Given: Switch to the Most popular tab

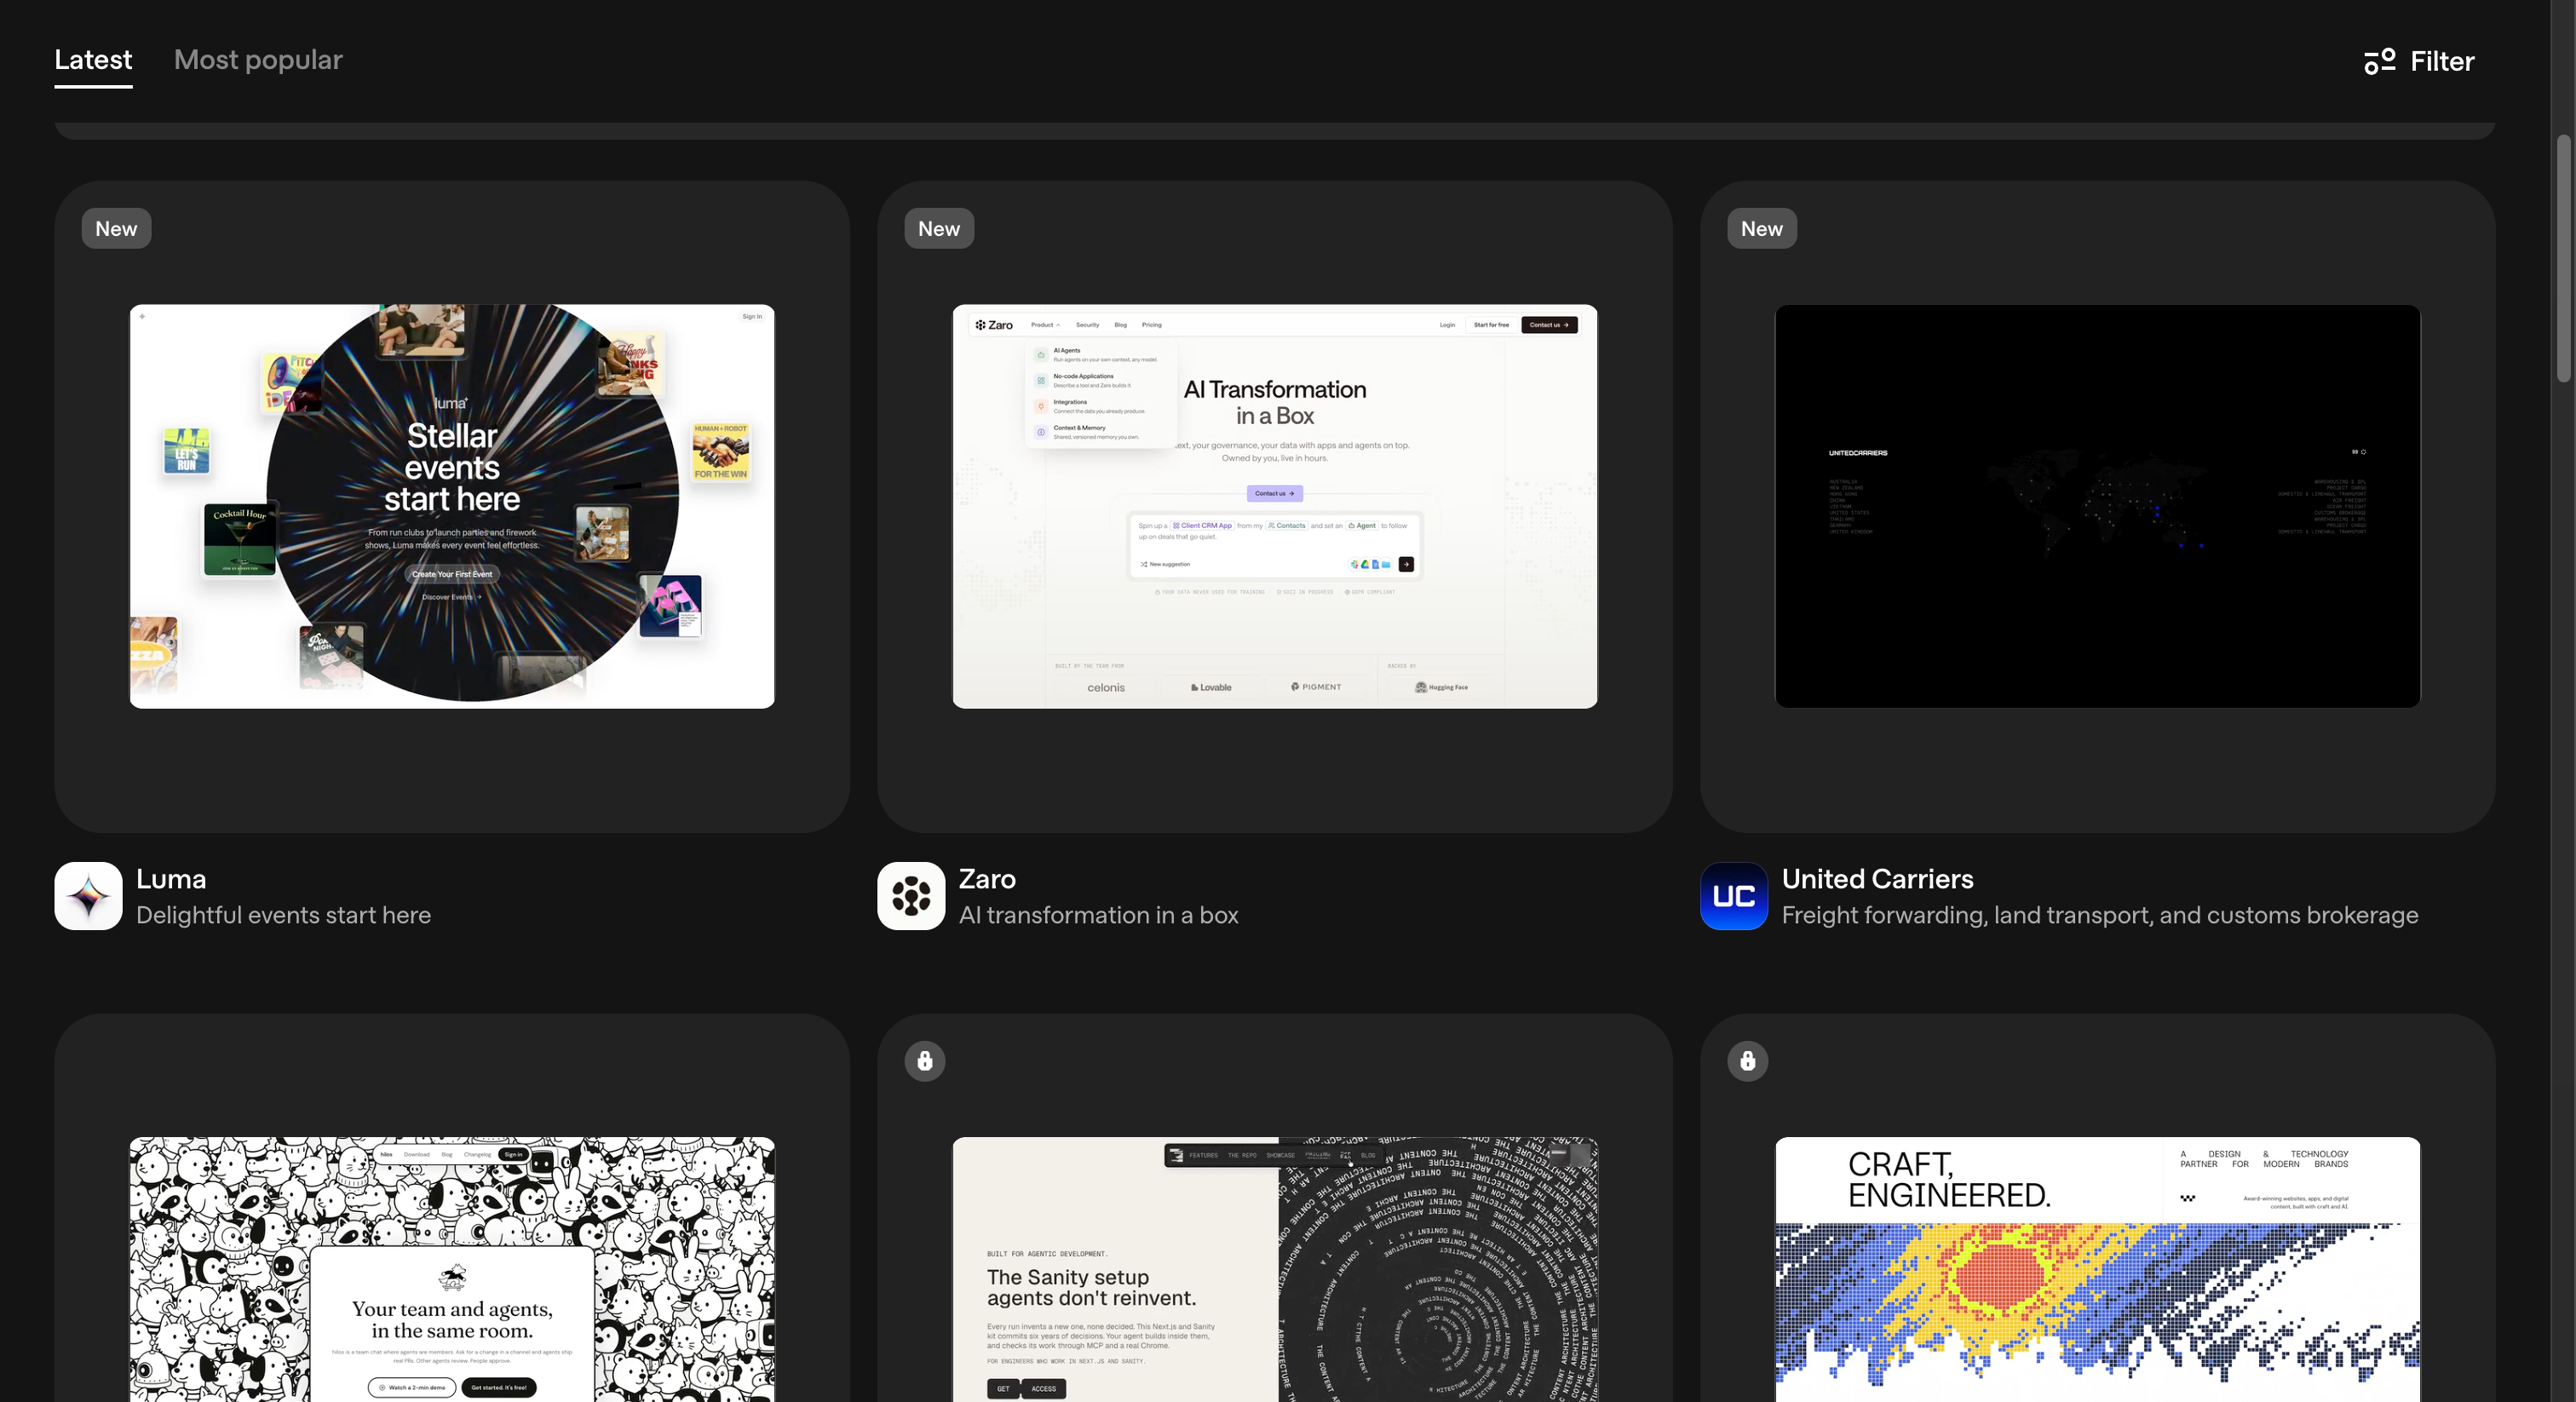Looking at the screenshot, I should point(258,60).
